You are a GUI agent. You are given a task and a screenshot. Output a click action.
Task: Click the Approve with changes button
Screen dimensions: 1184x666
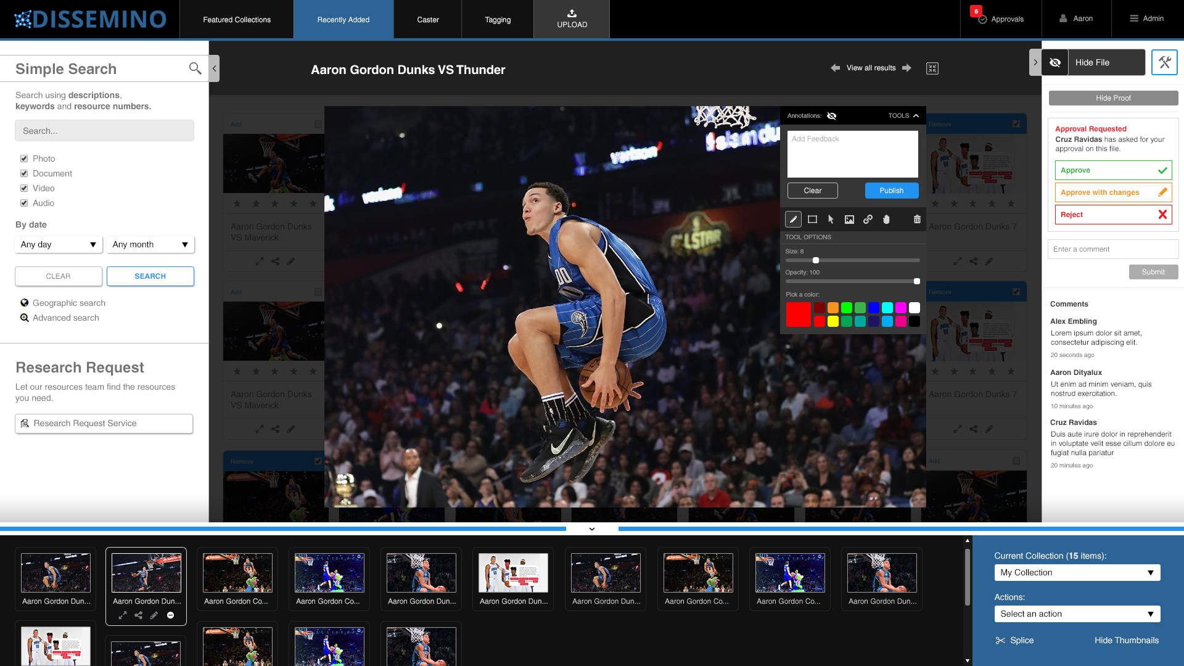point(1113,192)
